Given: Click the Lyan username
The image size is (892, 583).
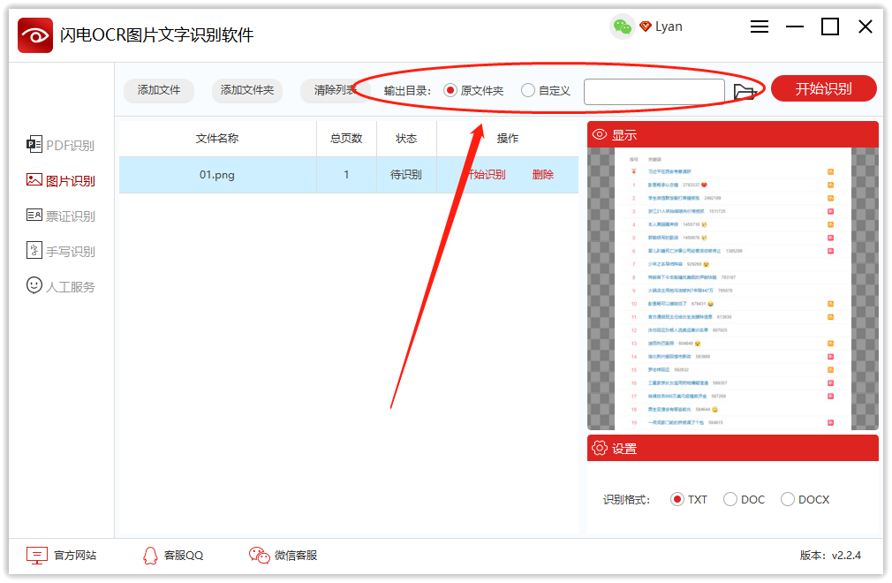Looking at the screenshot, I should point(669,26).
